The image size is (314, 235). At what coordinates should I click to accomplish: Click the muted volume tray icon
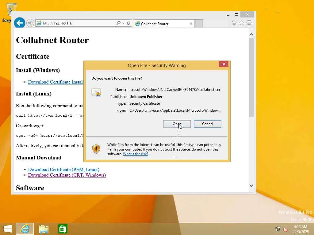[285, 229]
